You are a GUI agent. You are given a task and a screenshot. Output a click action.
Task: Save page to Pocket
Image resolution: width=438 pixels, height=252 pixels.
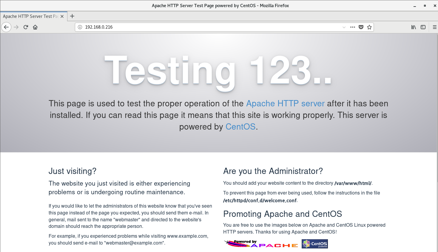click(x=361, y=27)
